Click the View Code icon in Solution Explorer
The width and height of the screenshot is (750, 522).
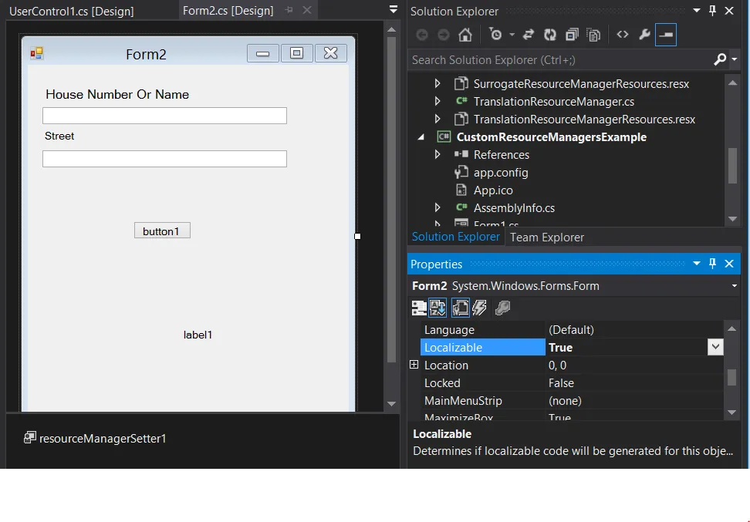pyautogui.click(x=622, y=35)
